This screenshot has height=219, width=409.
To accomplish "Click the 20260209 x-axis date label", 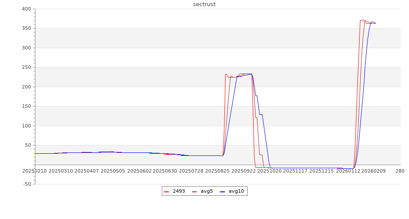I will pyautogui.click(x=374, y=171).
